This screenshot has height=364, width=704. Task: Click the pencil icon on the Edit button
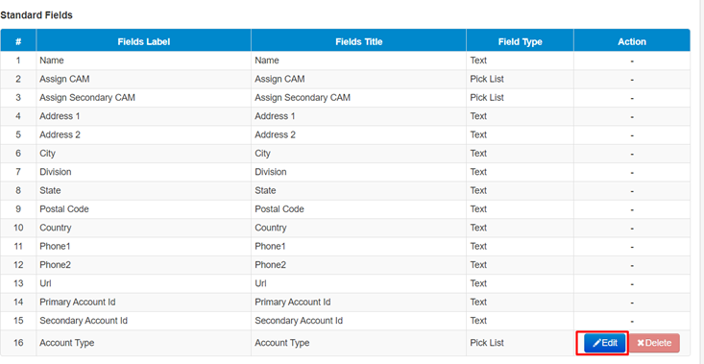(596, 343)
